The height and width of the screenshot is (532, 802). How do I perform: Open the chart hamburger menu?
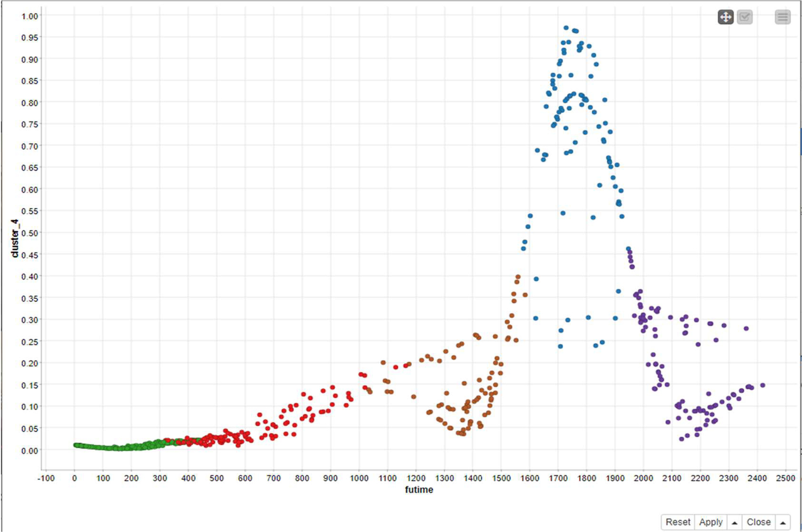click(x=783, y=17)
